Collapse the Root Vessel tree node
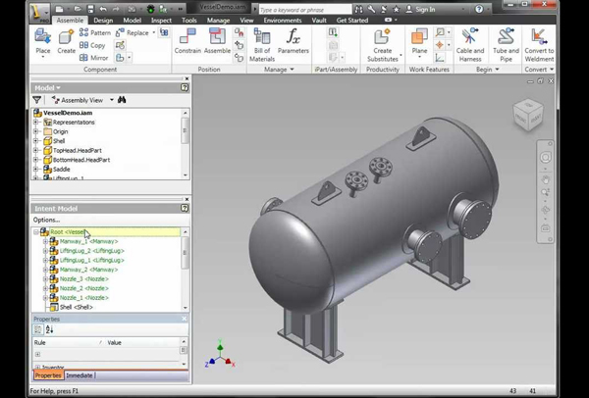The height and width of the screenshot is (398, 589). 36,232
